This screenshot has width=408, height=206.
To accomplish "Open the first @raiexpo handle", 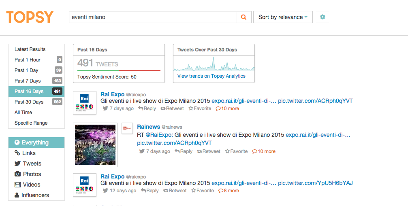I will coord(136,95).
